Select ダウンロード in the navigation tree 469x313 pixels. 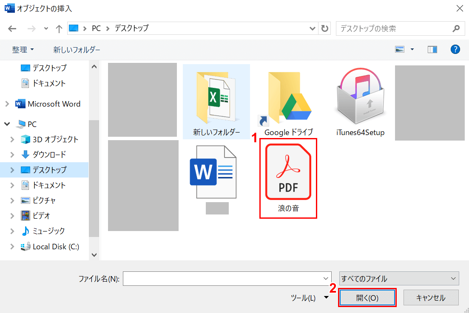(x=49, y=155)
